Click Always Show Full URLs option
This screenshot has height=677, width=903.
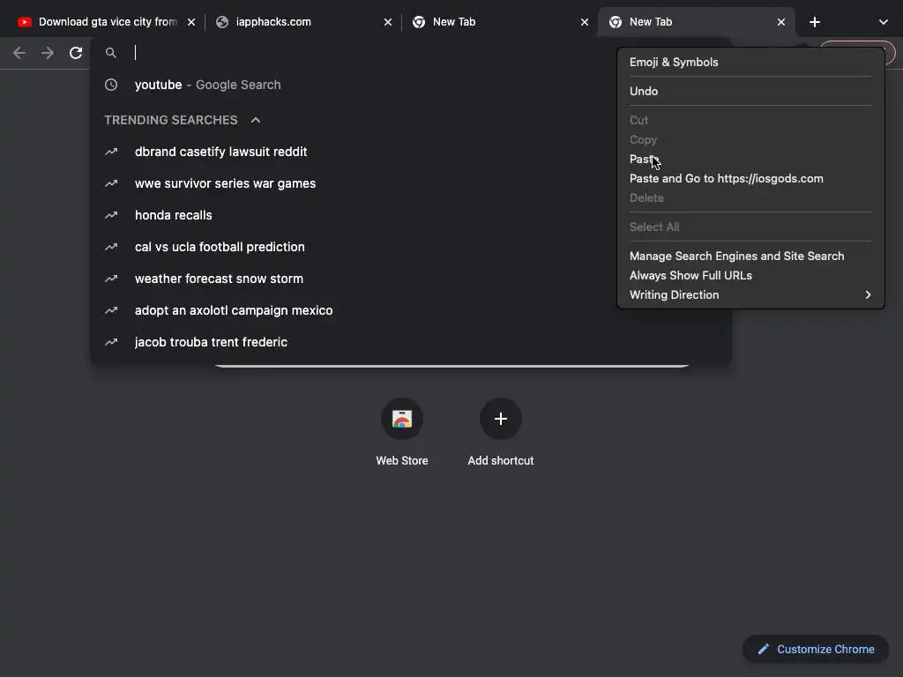coord(690,275)
